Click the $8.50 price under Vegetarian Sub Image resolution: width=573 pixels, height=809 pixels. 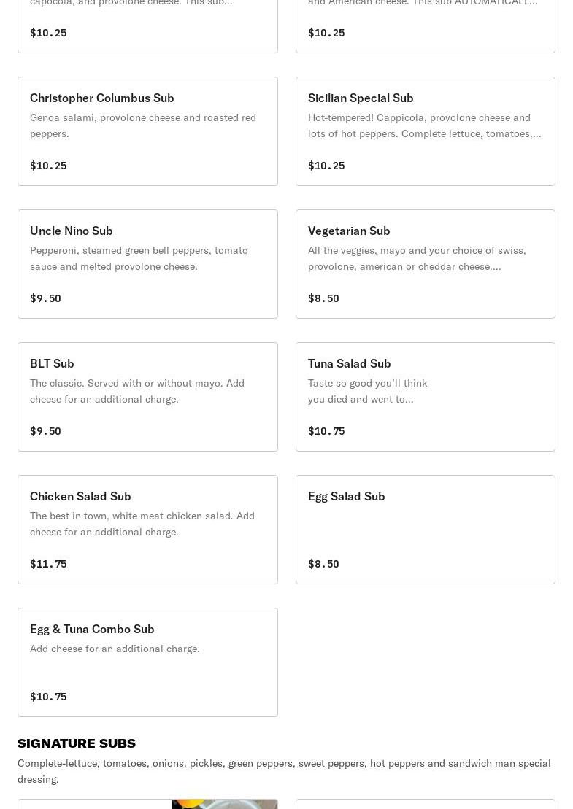pos(323,298)
